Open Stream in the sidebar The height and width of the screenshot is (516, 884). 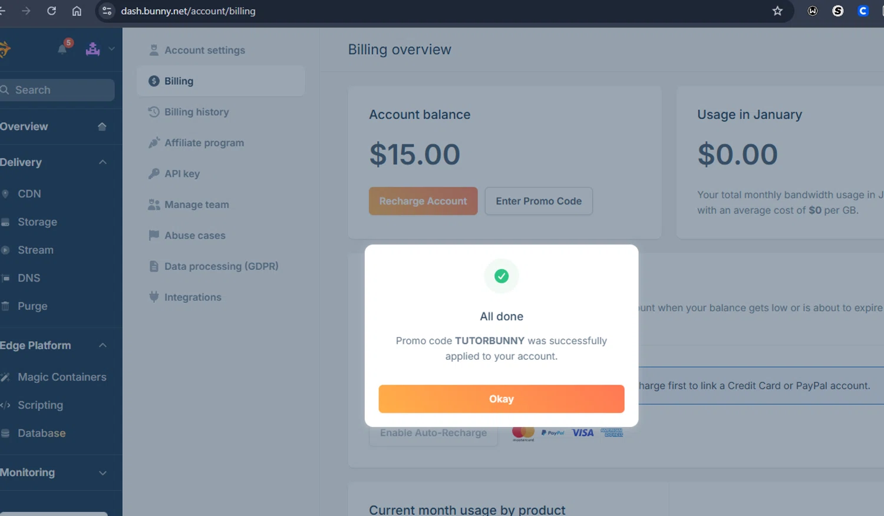point(35,250)
